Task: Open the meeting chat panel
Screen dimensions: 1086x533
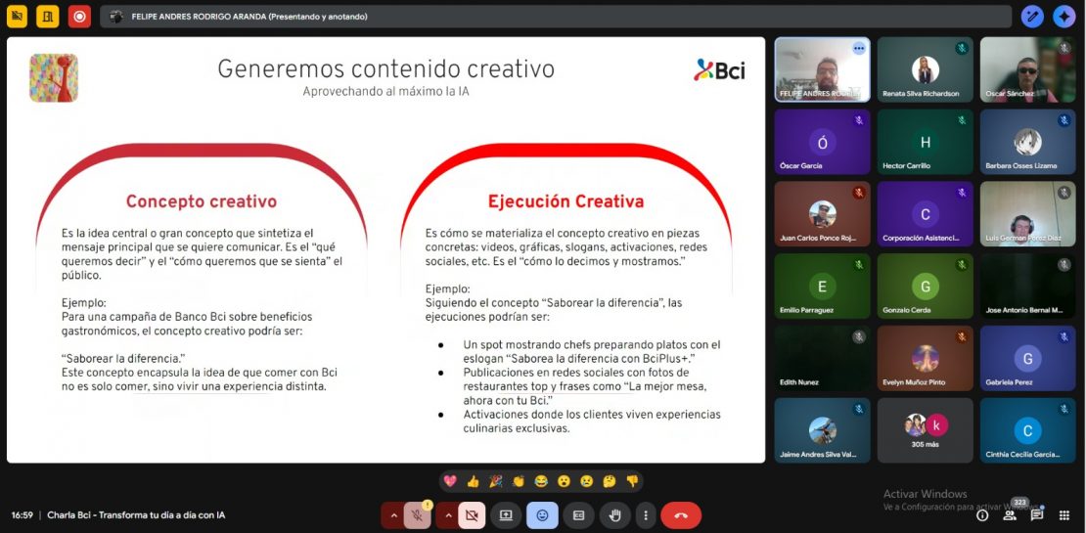Action: [x=1037, y=515]
